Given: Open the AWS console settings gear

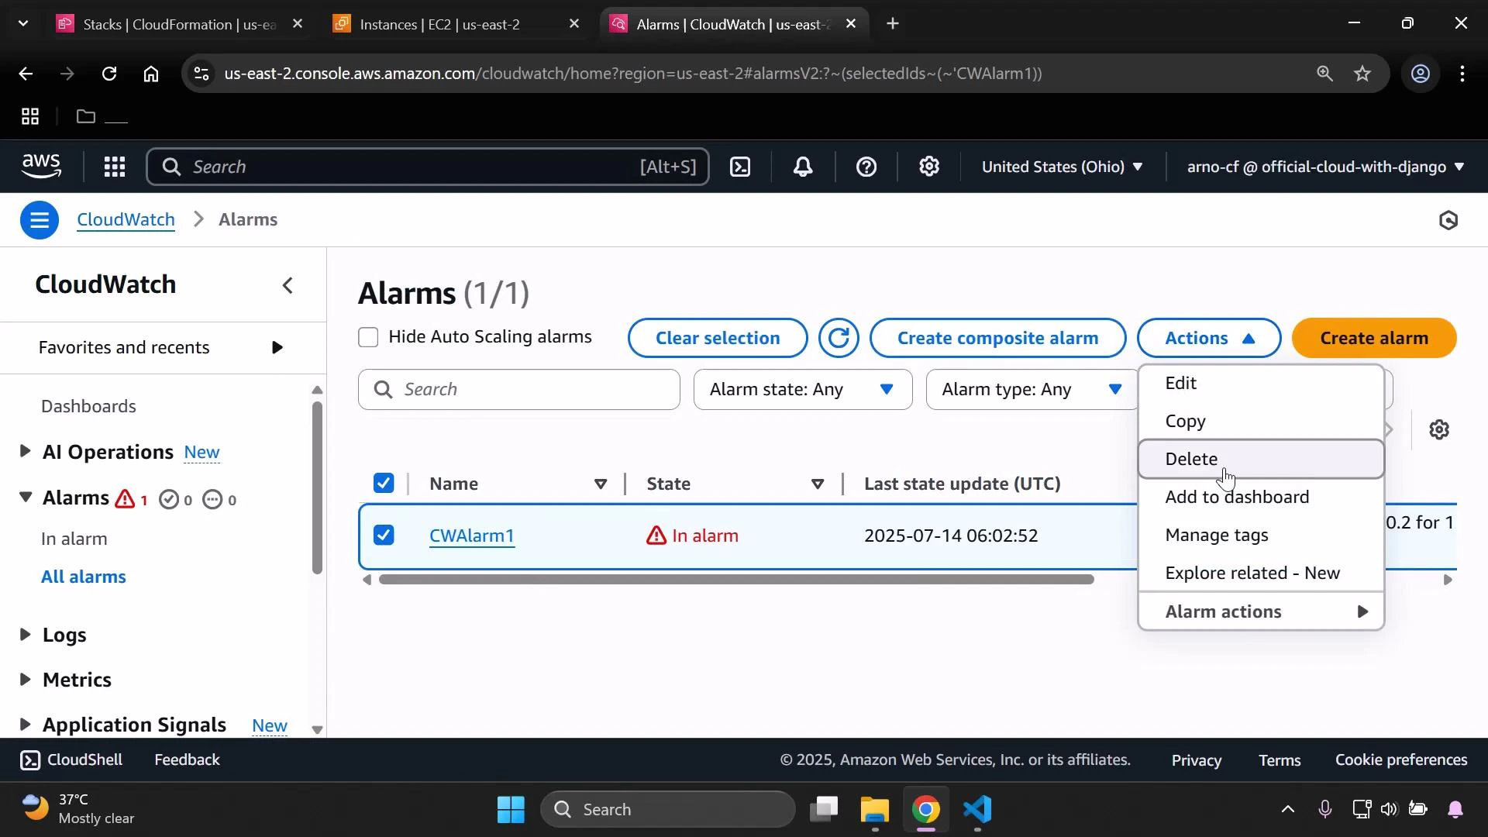Looking at the screenshot, I should click(928, 166).
